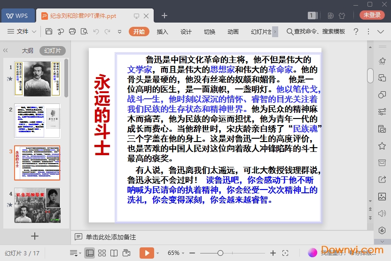Click the Undo arrow icon
Image resolution: width=391 pixels, height=261 pixels.
click(x=96, y=32)
